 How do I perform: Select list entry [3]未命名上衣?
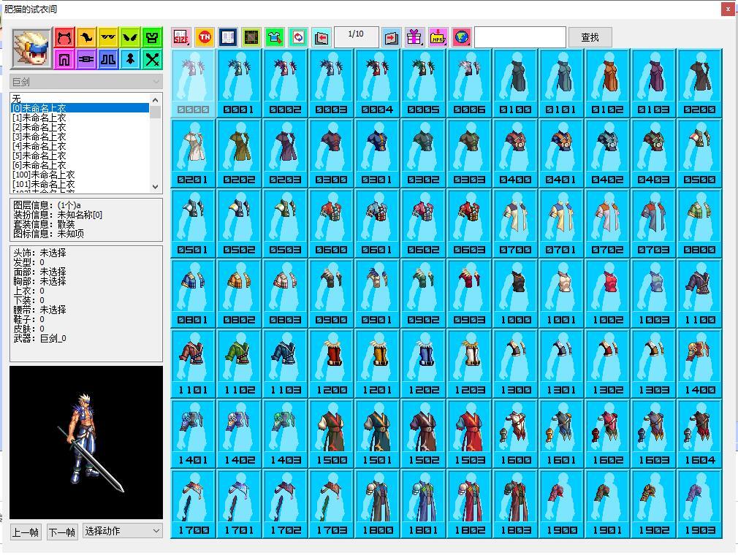(x=39, y=137)
